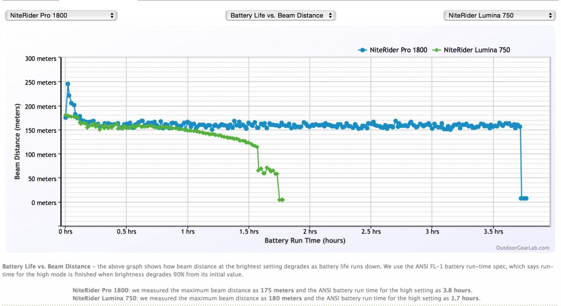Select the last blue point before the final drop
Screen dimensions: 561x306
click(519, 127)
